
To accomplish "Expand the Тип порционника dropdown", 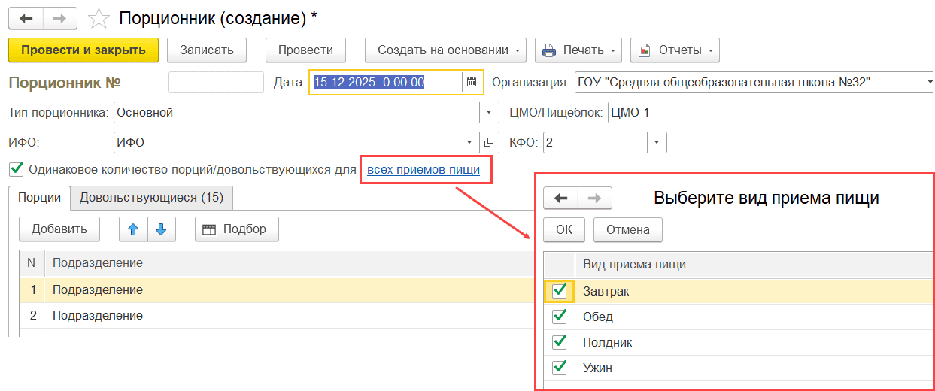I will 490,113.
